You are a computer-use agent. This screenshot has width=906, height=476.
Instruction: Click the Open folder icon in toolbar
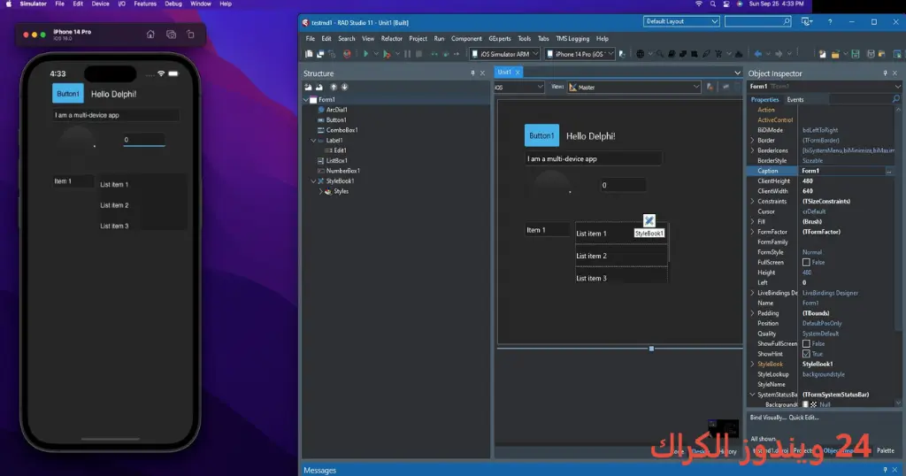click(x=835, y=54)
